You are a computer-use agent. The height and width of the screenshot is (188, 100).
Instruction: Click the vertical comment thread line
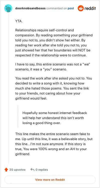click(x=8, y=88)
